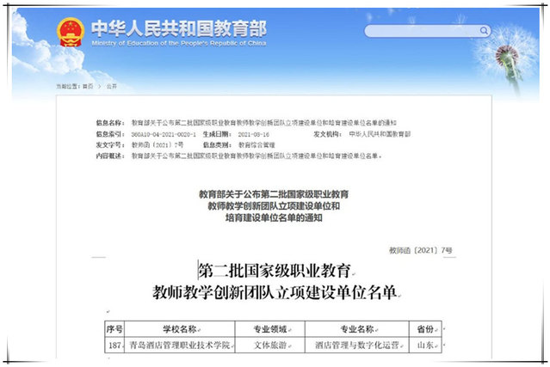Open 首页 link in breadcrumb
550x367 pixels.
click(89, 87)
